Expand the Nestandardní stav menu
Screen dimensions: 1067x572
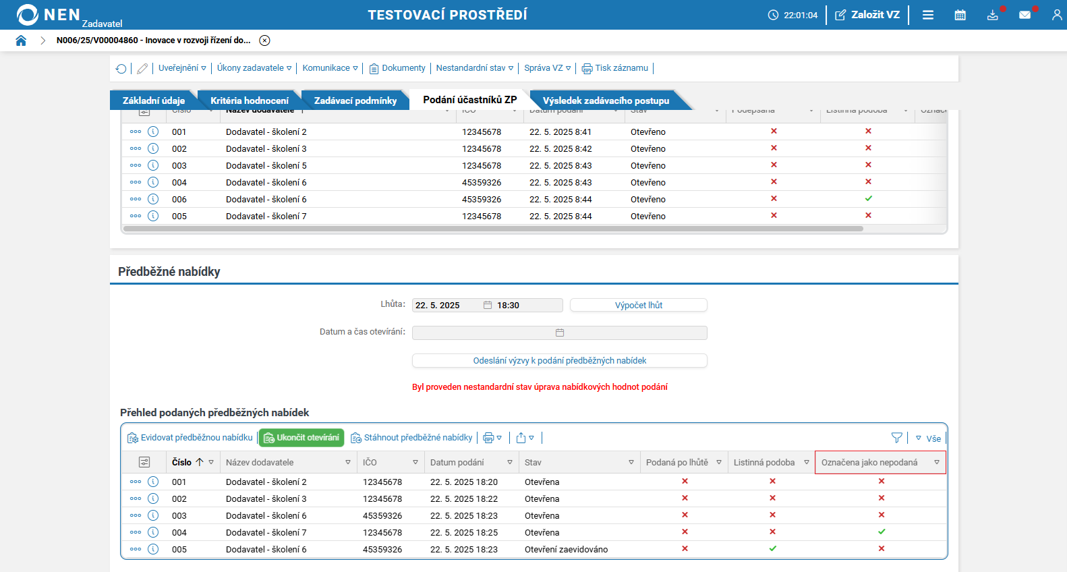475,68
